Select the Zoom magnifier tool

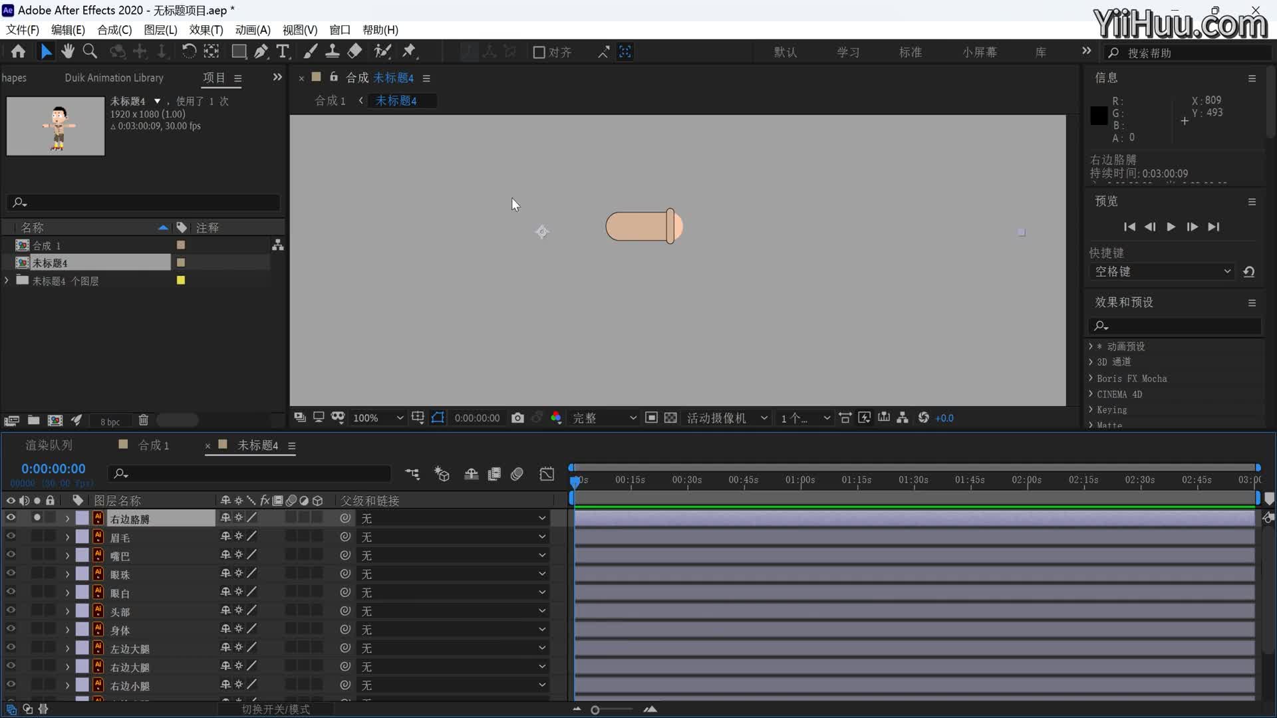[x=90, y=52]
